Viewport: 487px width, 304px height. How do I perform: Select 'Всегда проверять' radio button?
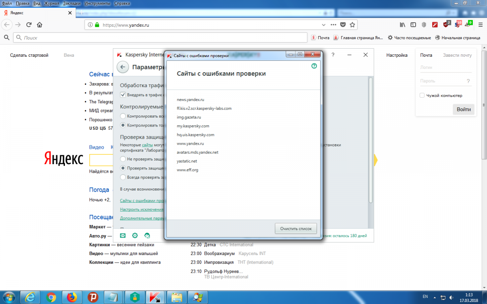click(123, 177)
